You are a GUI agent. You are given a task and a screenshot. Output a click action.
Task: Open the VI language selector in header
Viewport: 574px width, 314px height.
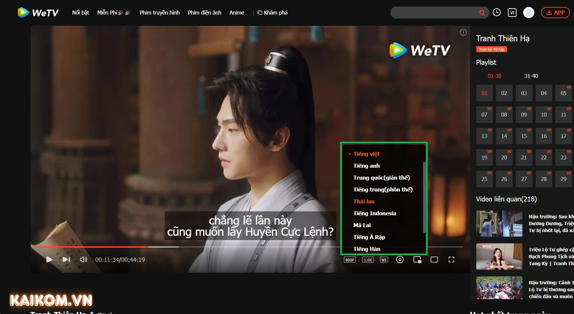512,13
